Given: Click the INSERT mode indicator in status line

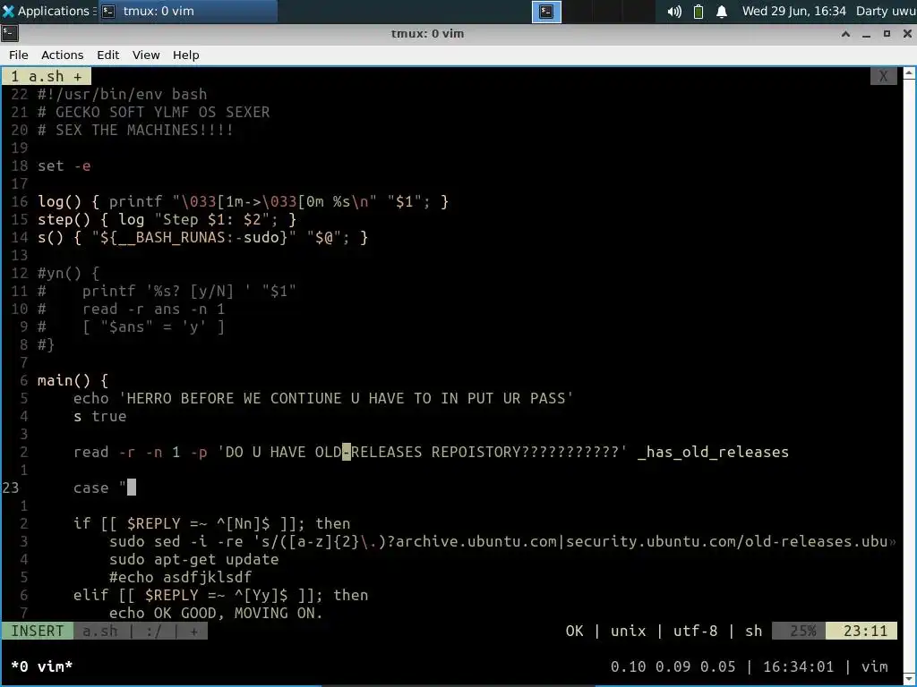Looking at the screenshot, I should [x=37, y=631].
